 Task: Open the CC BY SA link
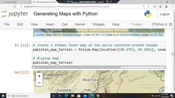tap(156, 35)
